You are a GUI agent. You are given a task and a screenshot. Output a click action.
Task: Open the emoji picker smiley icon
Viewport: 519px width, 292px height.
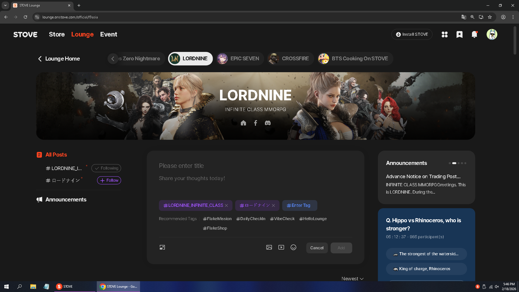(x=293, y=247)
